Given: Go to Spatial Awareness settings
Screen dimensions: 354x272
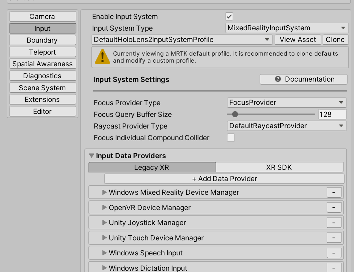Looking at the screenshot, I should (x=42, y=64).
